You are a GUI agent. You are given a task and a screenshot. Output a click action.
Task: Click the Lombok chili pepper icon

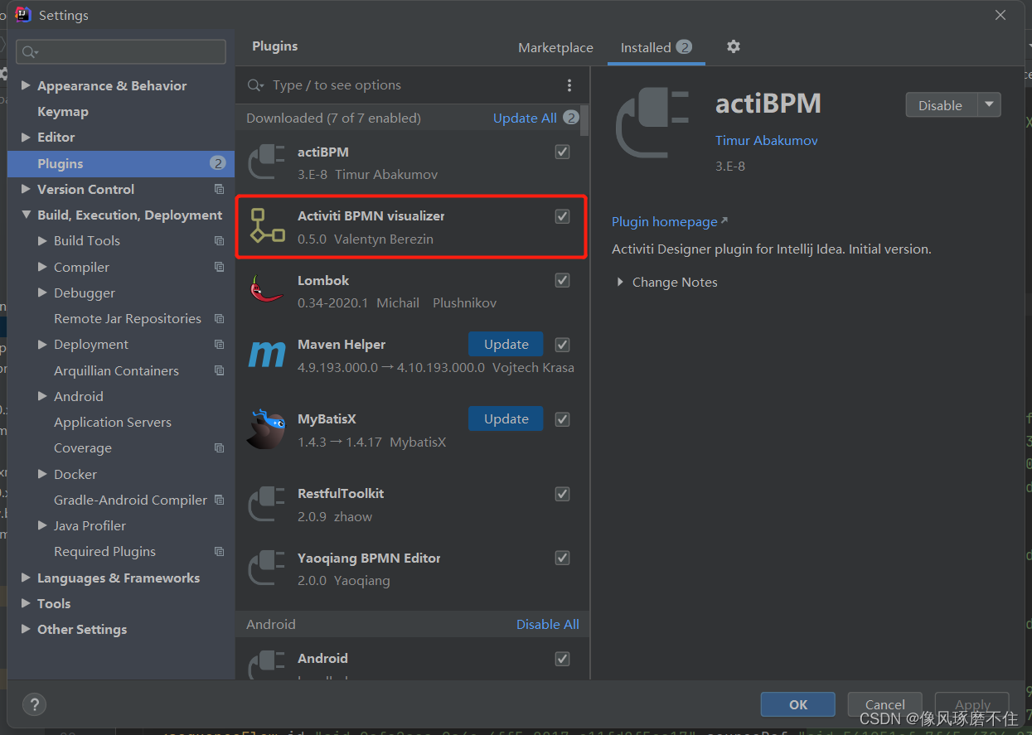[x=267, y=291]
